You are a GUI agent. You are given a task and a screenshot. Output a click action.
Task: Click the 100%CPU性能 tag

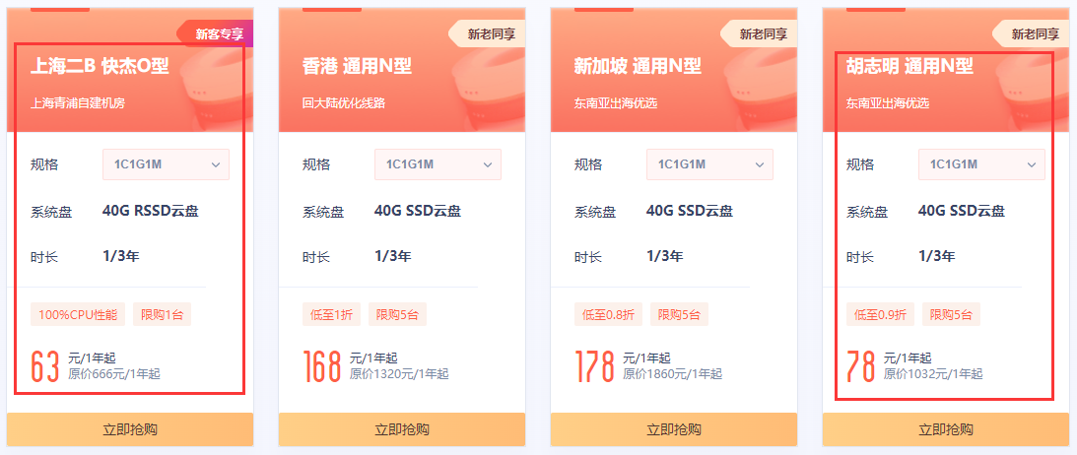pos(78,314)
